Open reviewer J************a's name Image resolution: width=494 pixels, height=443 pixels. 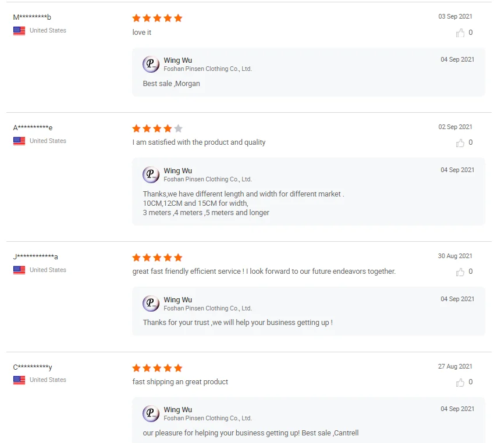pos(35,257)
